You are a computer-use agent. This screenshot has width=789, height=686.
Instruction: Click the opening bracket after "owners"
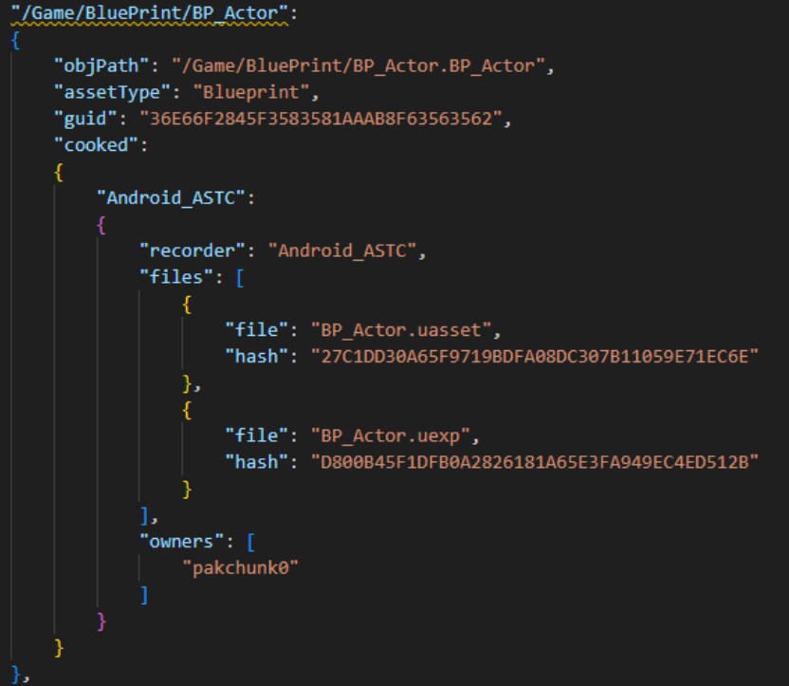249,542
